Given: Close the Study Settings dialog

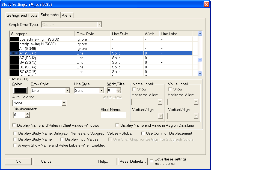Looking at the screenshot, I should [x=206, y=4].
